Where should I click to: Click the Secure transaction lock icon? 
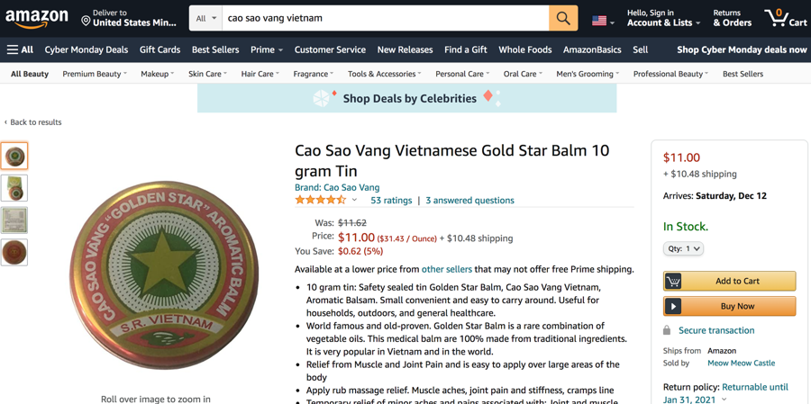pos(667,330)
